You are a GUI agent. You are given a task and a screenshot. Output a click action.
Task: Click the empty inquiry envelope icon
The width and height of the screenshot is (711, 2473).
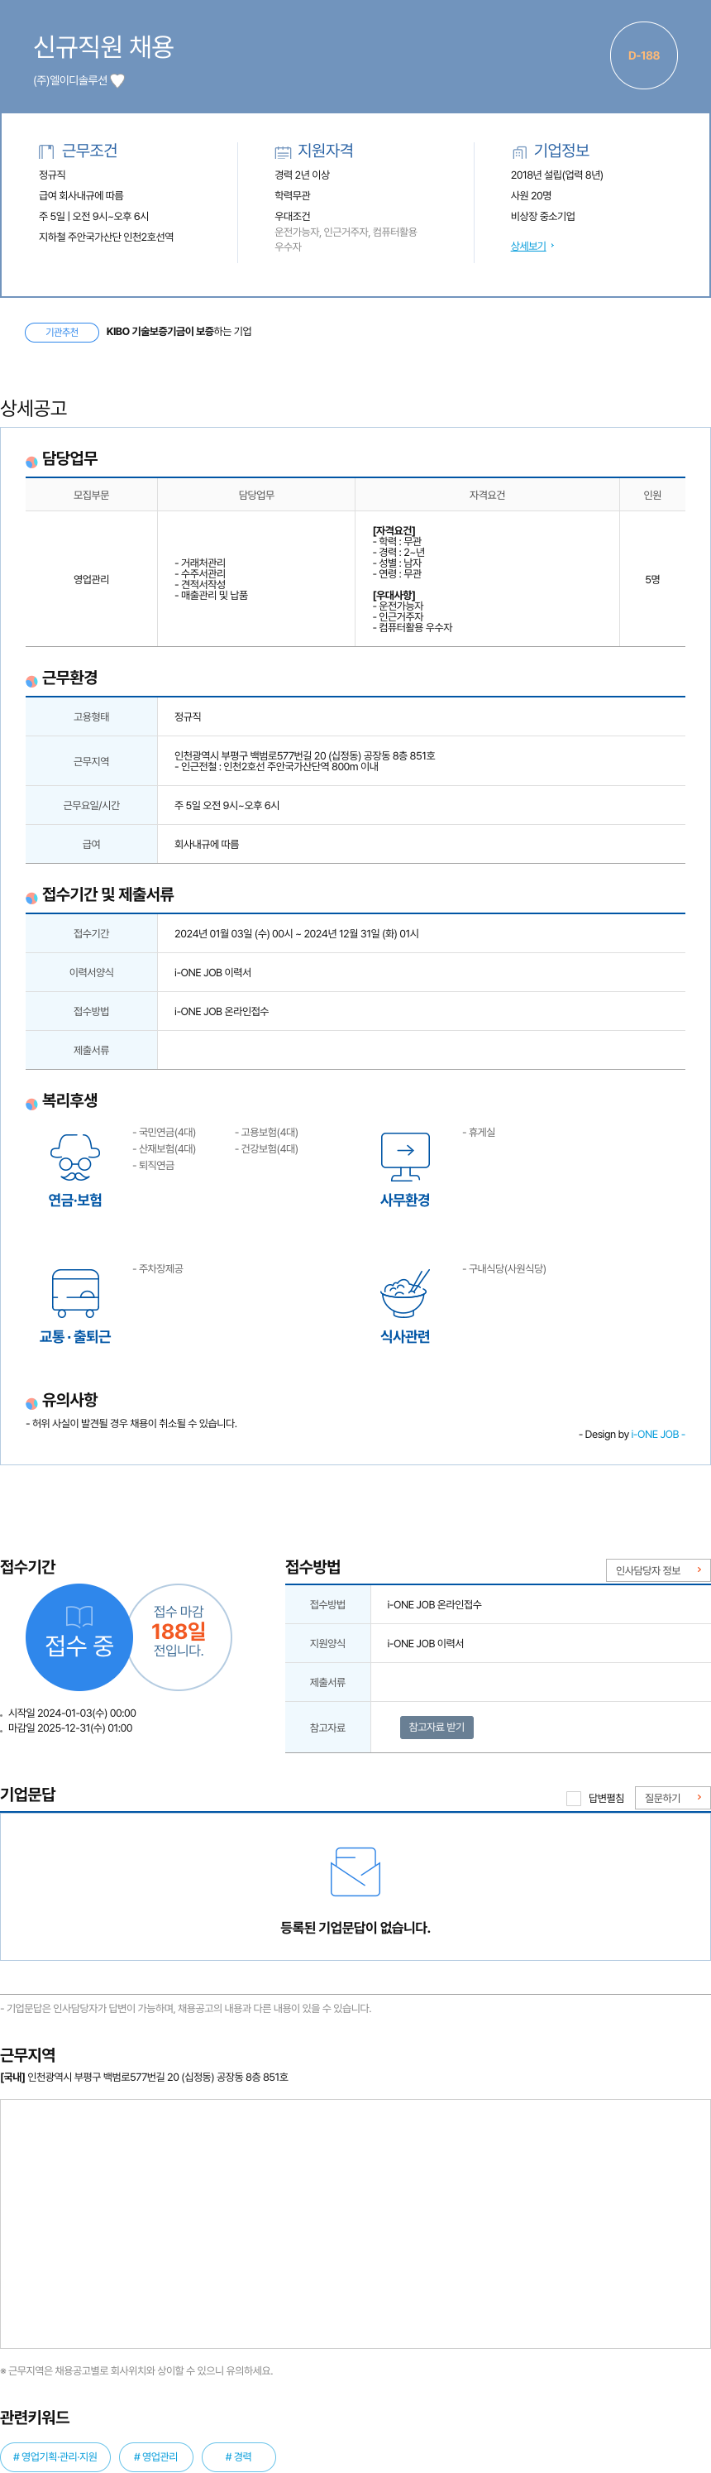[x=355, y=1871]
